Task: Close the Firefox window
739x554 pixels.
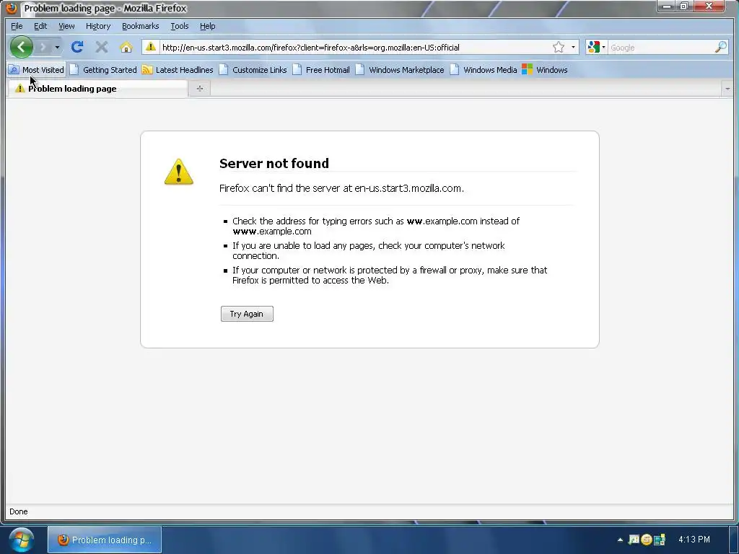Action: [709, 6]
